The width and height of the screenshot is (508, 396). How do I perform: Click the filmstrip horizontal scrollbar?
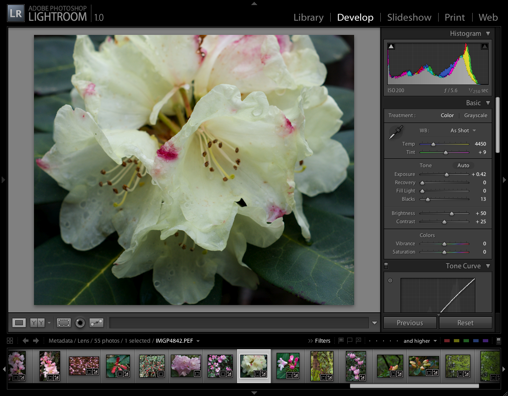(414, 386)
